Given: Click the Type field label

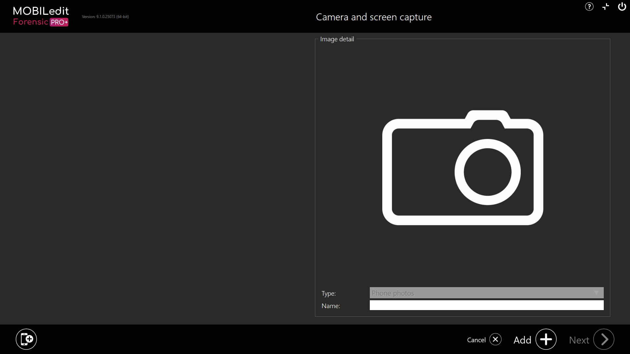Looking at the screenshot, I should (x=328, y=293).
